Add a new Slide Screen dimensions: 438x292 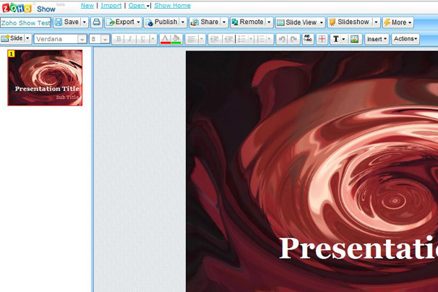click(12, 38)
